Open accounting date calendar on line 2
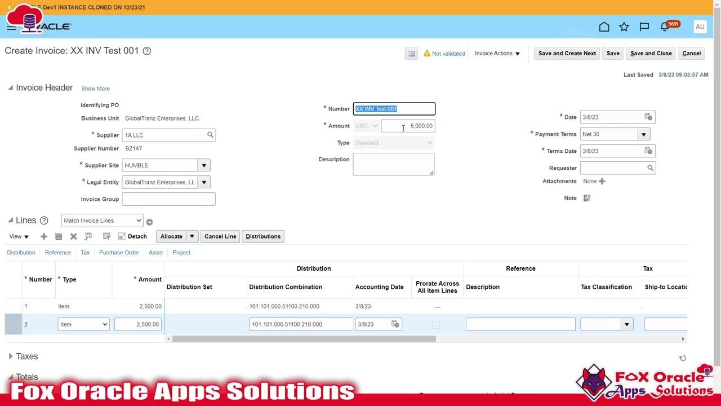Screen dimensions: 721x406 pos(395,324)
